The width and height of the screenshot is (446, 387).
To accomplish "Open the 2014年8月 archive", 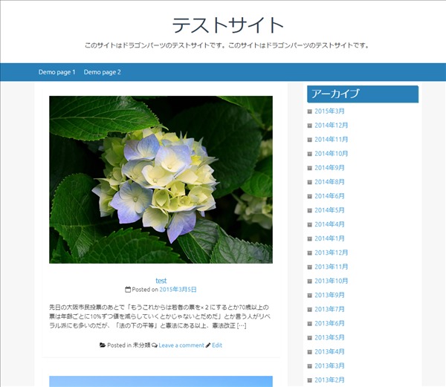I will point(329,182).
